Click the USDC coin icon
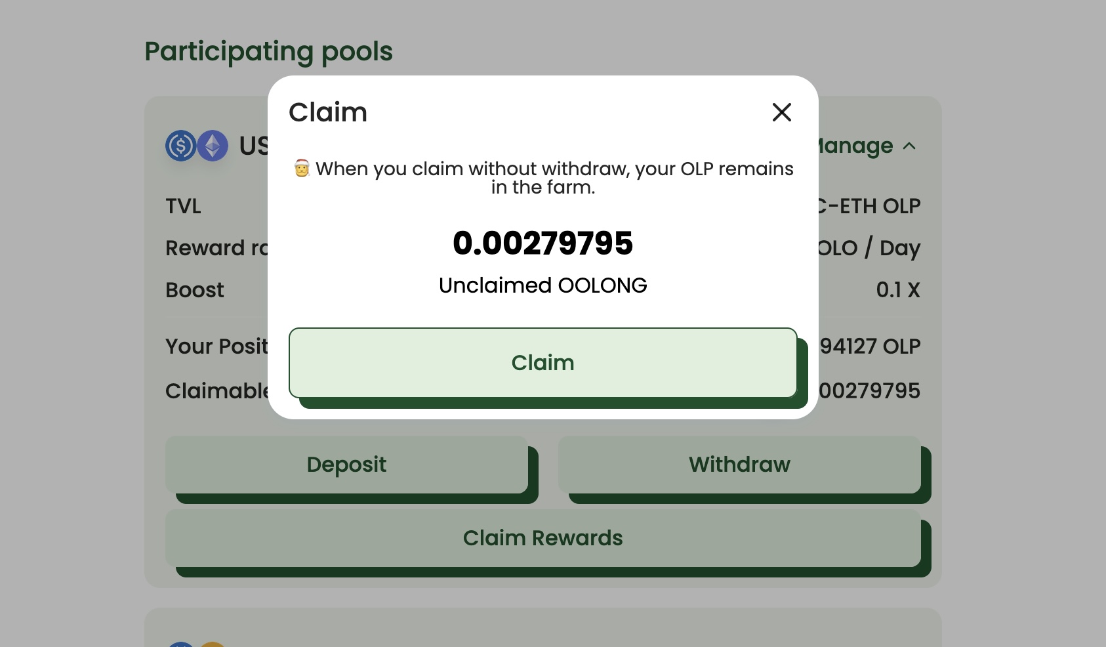The image size is (1106, 647). [x=180, y=146]
